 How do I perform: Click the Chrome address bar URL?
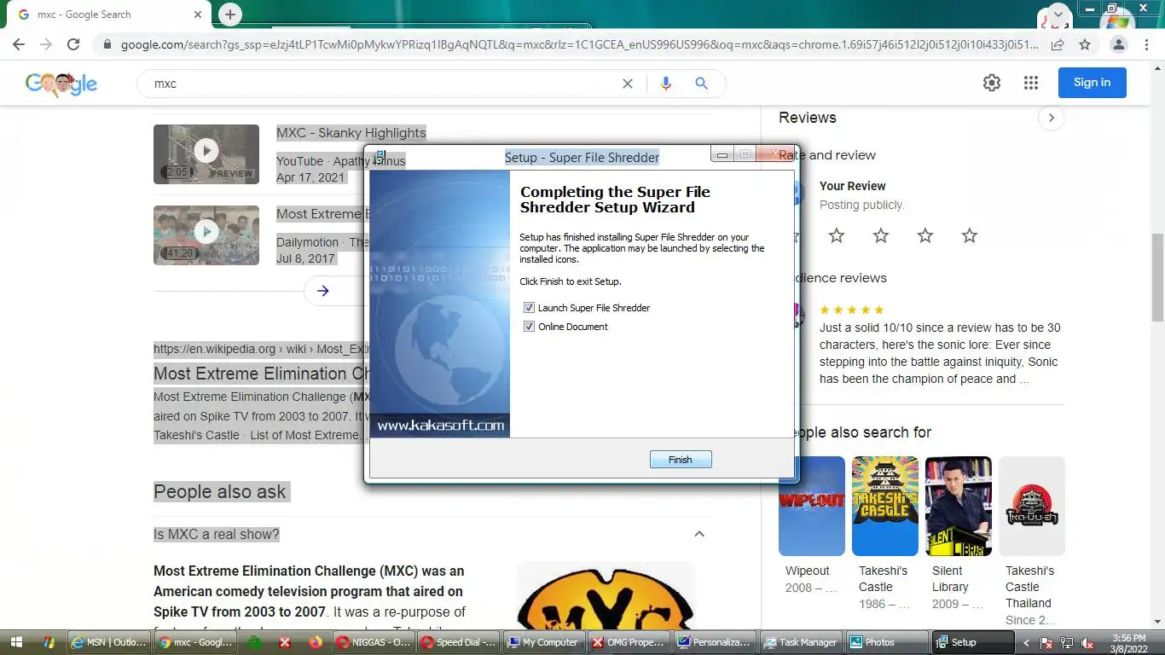(x=580, y=45)
